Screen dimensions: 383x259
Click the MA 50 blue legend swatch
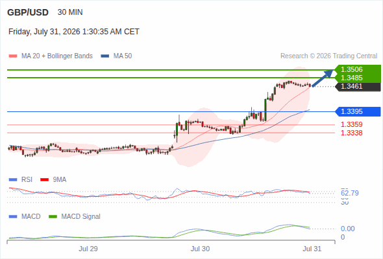(x=105, y=56)
